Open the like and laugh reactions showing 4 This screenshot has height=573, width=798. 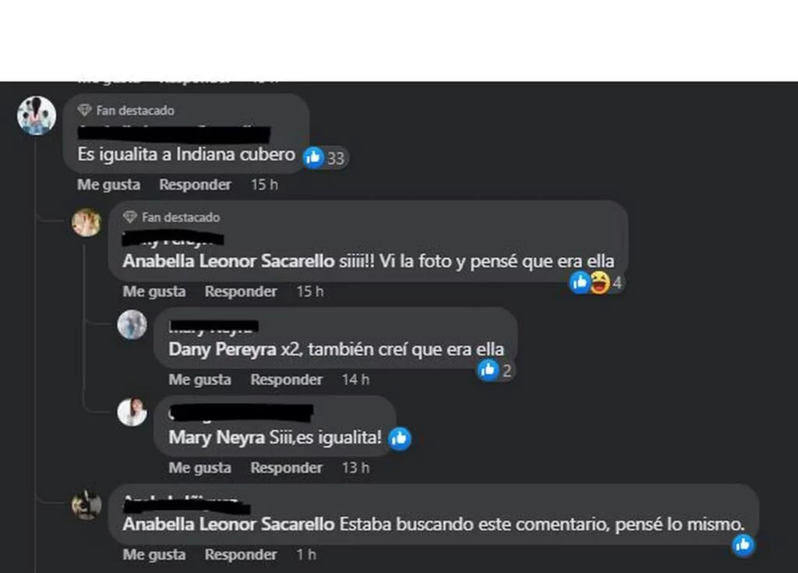pos(596,282)
